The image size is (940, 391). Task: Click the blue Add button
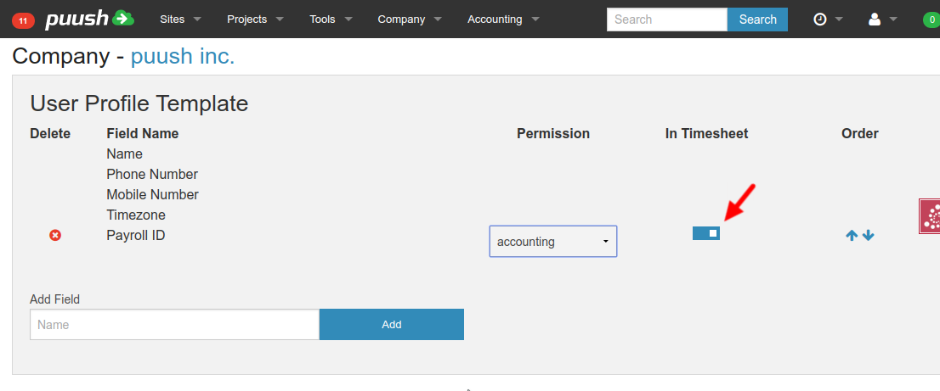point(392,324)
